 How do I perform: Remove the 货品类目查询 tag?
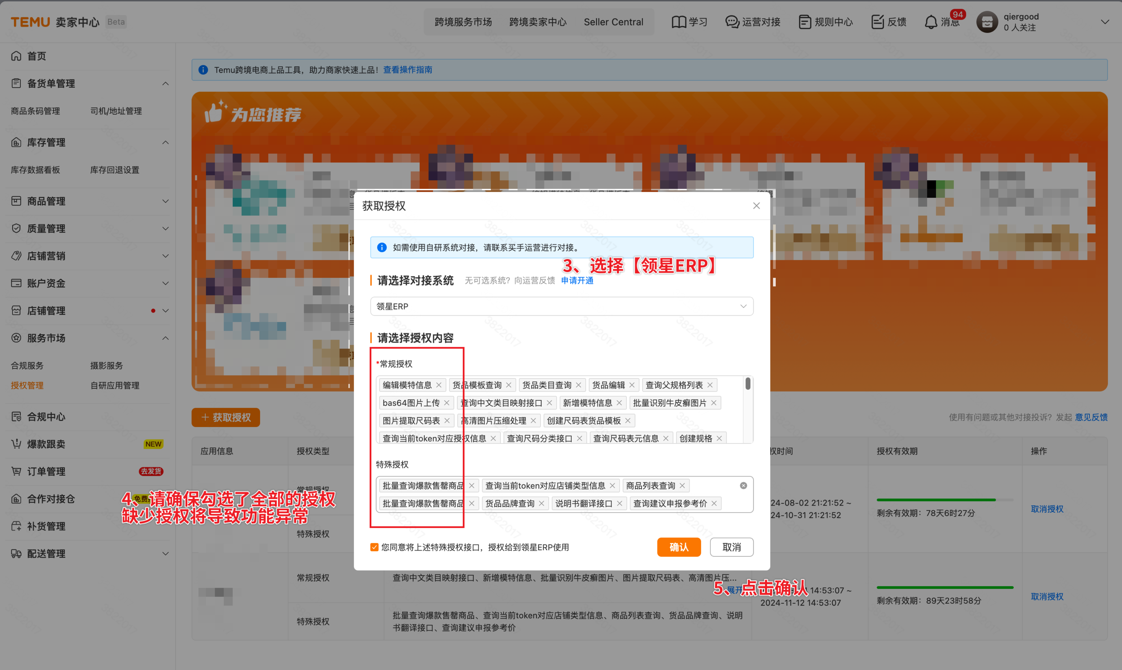579,385
